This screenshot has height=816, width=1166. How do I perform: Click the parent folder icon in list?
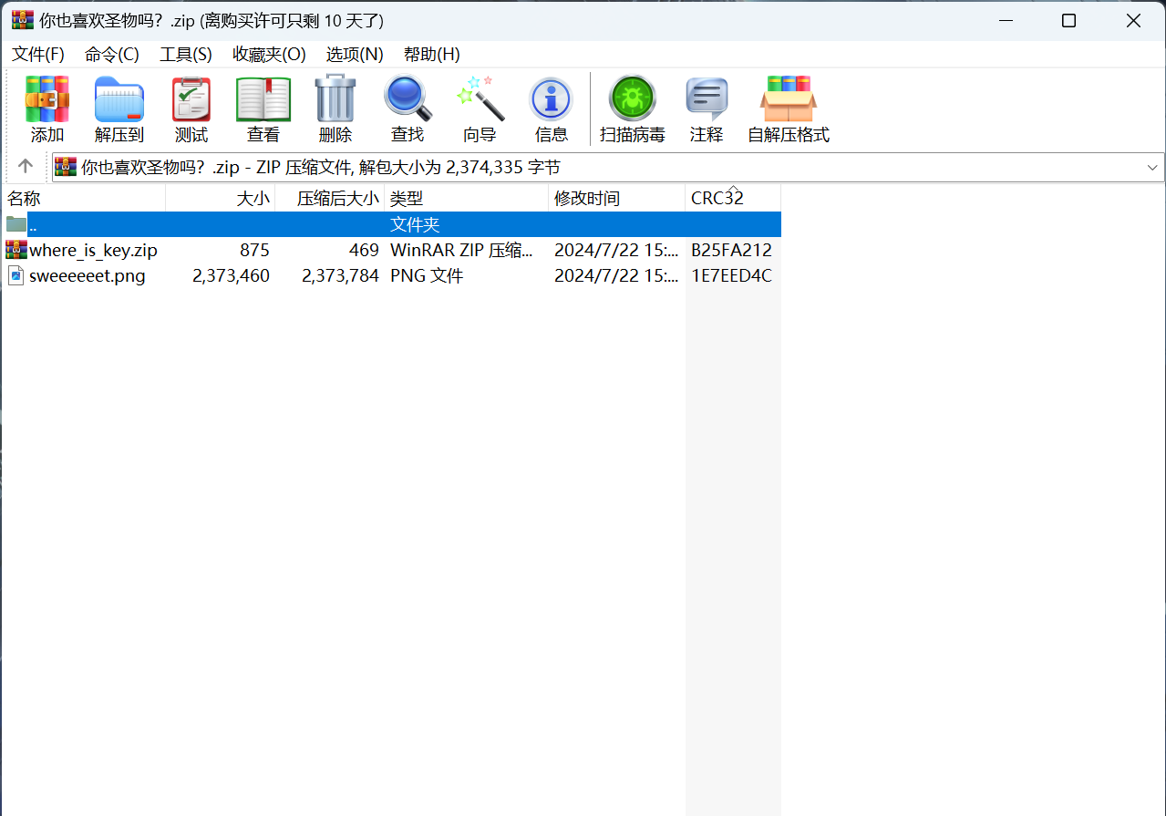(16, 224)
